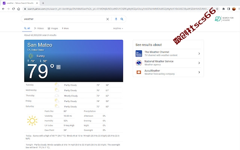Click Saturday's partly cloudy icon
240x150 pixels.
(57, 106)
